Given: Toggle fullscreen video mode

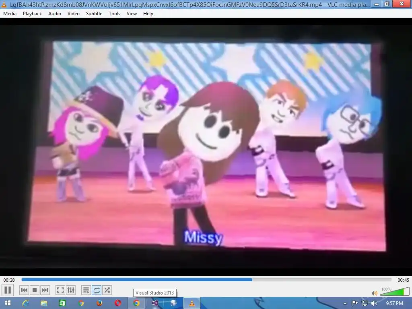Looking at the screenshot, I should click(60, 290).
